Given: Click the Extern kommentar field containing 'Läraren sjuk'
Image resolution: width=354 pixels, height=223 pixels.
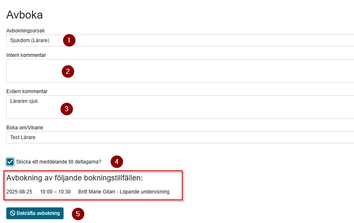Looking at the screenshot, I should point(180,107).
